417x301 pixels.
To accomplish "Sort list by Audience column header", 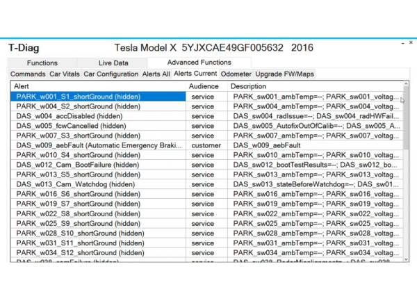I will [207, 86].
